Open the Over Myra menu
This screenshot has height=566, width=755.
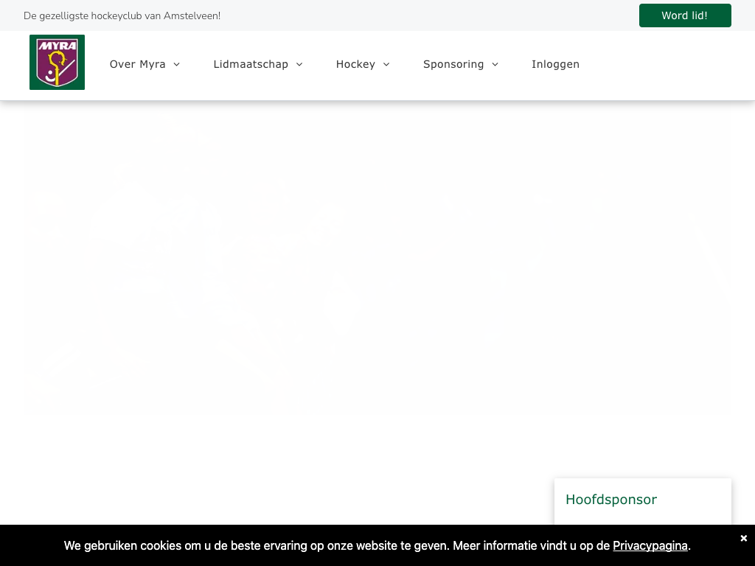pos(138,64)
